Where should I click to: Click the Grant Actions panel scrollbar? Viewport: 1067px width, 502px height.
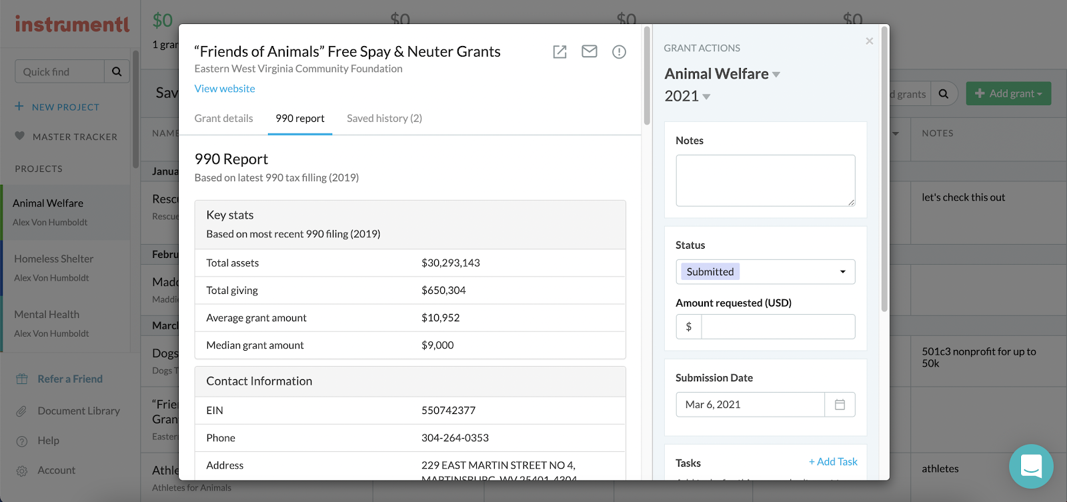pyautogui.click(x=884, y=169)
